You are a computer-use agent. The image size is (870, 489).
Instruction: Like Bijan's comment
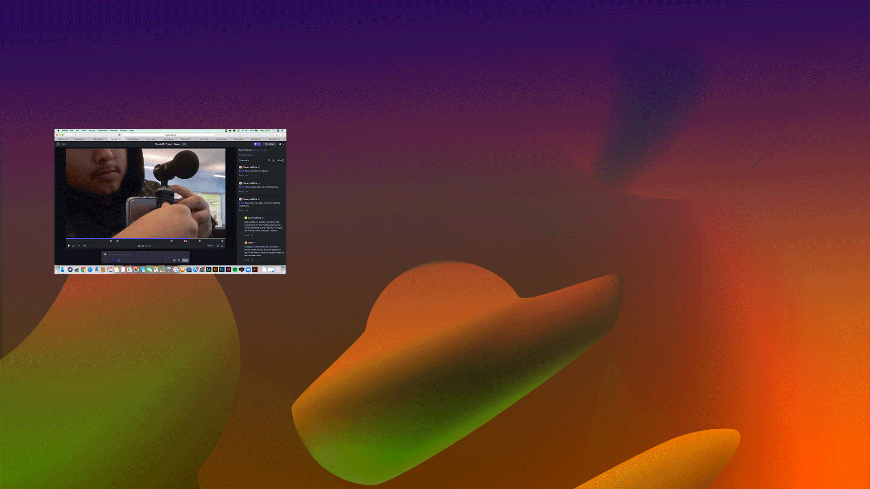(252, 260)
